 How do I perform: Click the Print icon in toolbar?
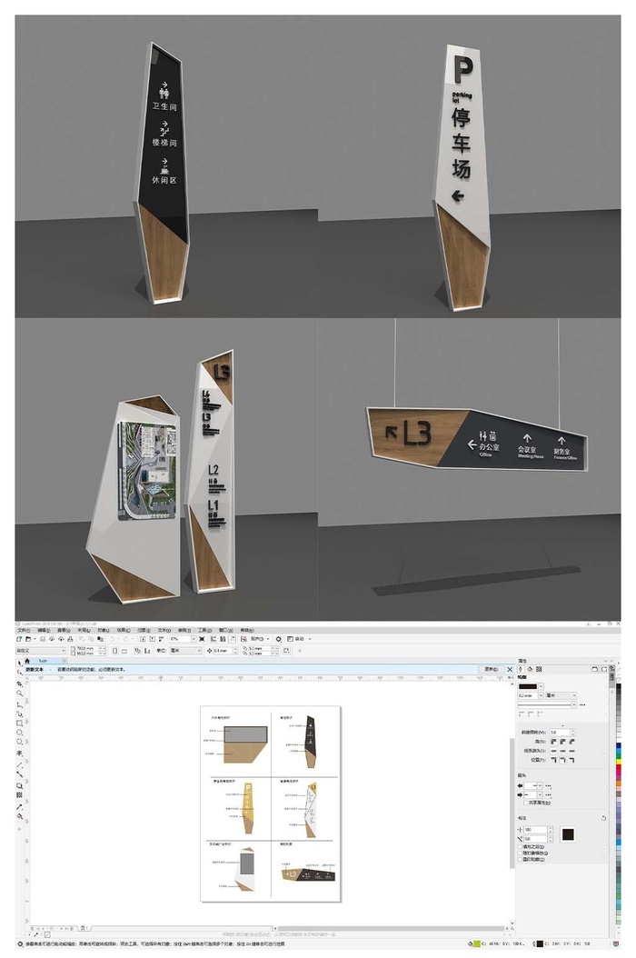(70, 638)
